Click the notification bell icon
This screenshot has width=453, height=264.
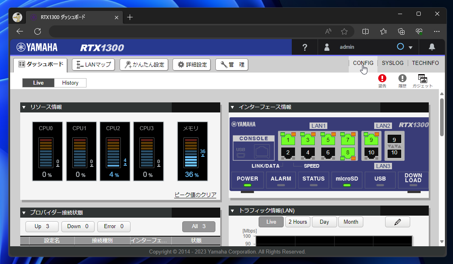[432, 47]
